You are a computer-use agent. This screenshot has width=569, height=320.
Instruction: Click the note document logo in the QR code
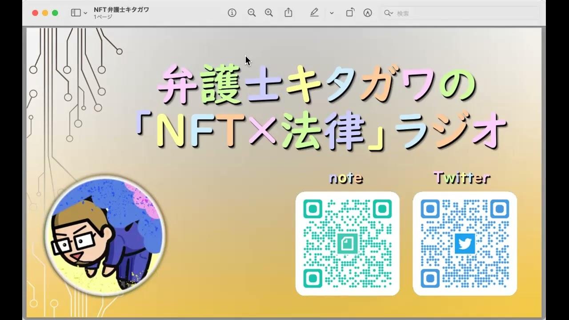[348, 244]
